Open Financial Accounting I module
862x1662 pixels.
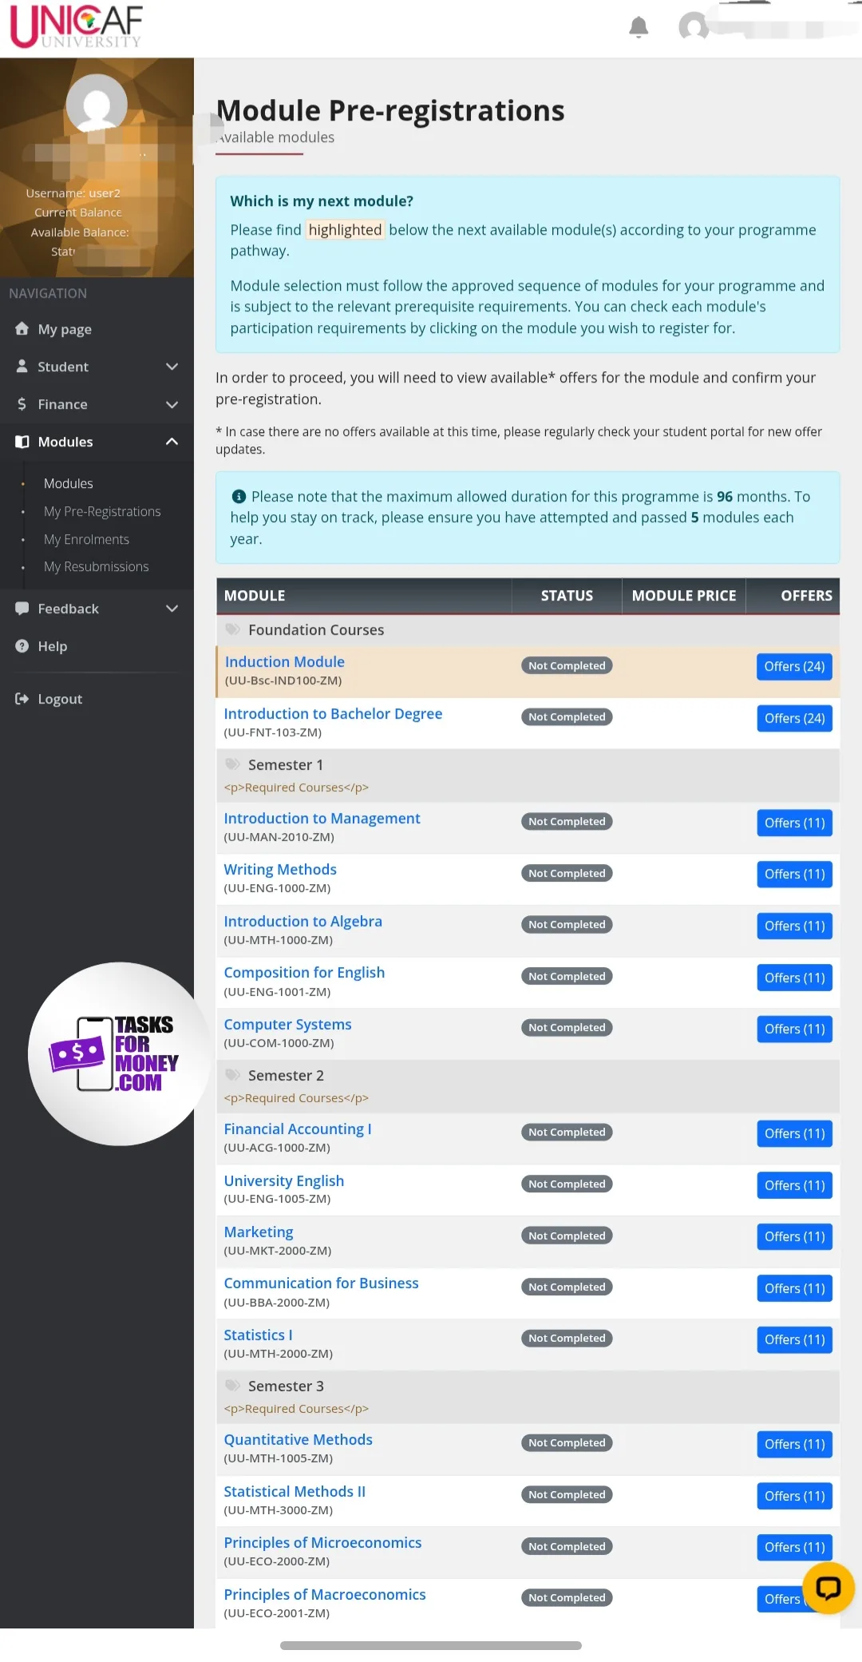tap(298, 1129)
